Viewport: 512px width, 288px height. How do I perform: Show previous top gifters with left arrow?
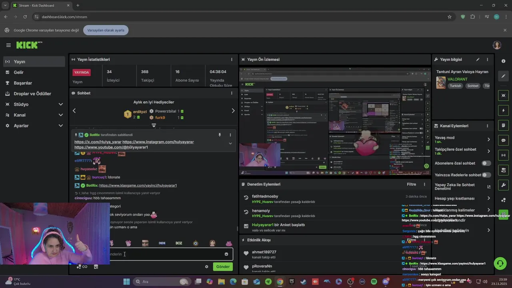[74, 111]
